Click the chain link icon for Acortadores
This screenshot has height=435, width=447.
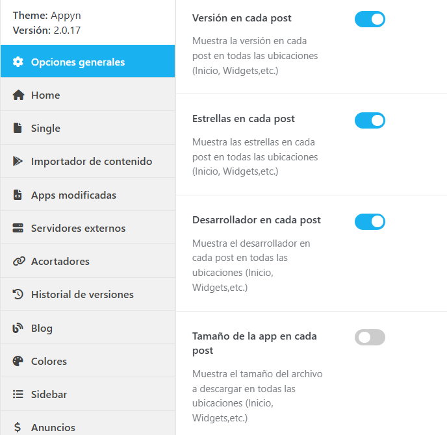[x=18, y=262]
